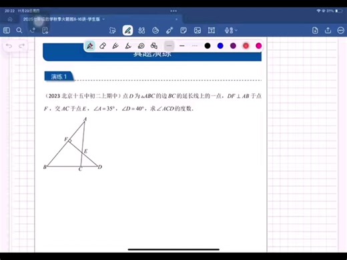Tap the battery status indicator

tap(339, 11)
